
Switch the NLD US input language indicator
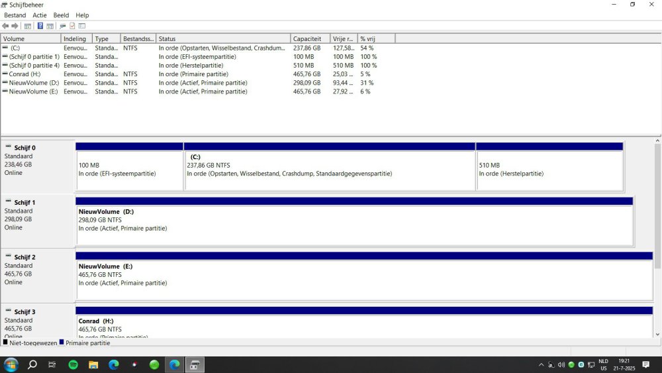[x=603, y=364]
